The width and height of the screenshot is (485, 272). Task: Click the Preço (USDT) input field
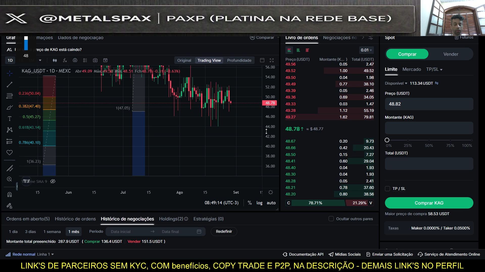[x=429, y=104]
